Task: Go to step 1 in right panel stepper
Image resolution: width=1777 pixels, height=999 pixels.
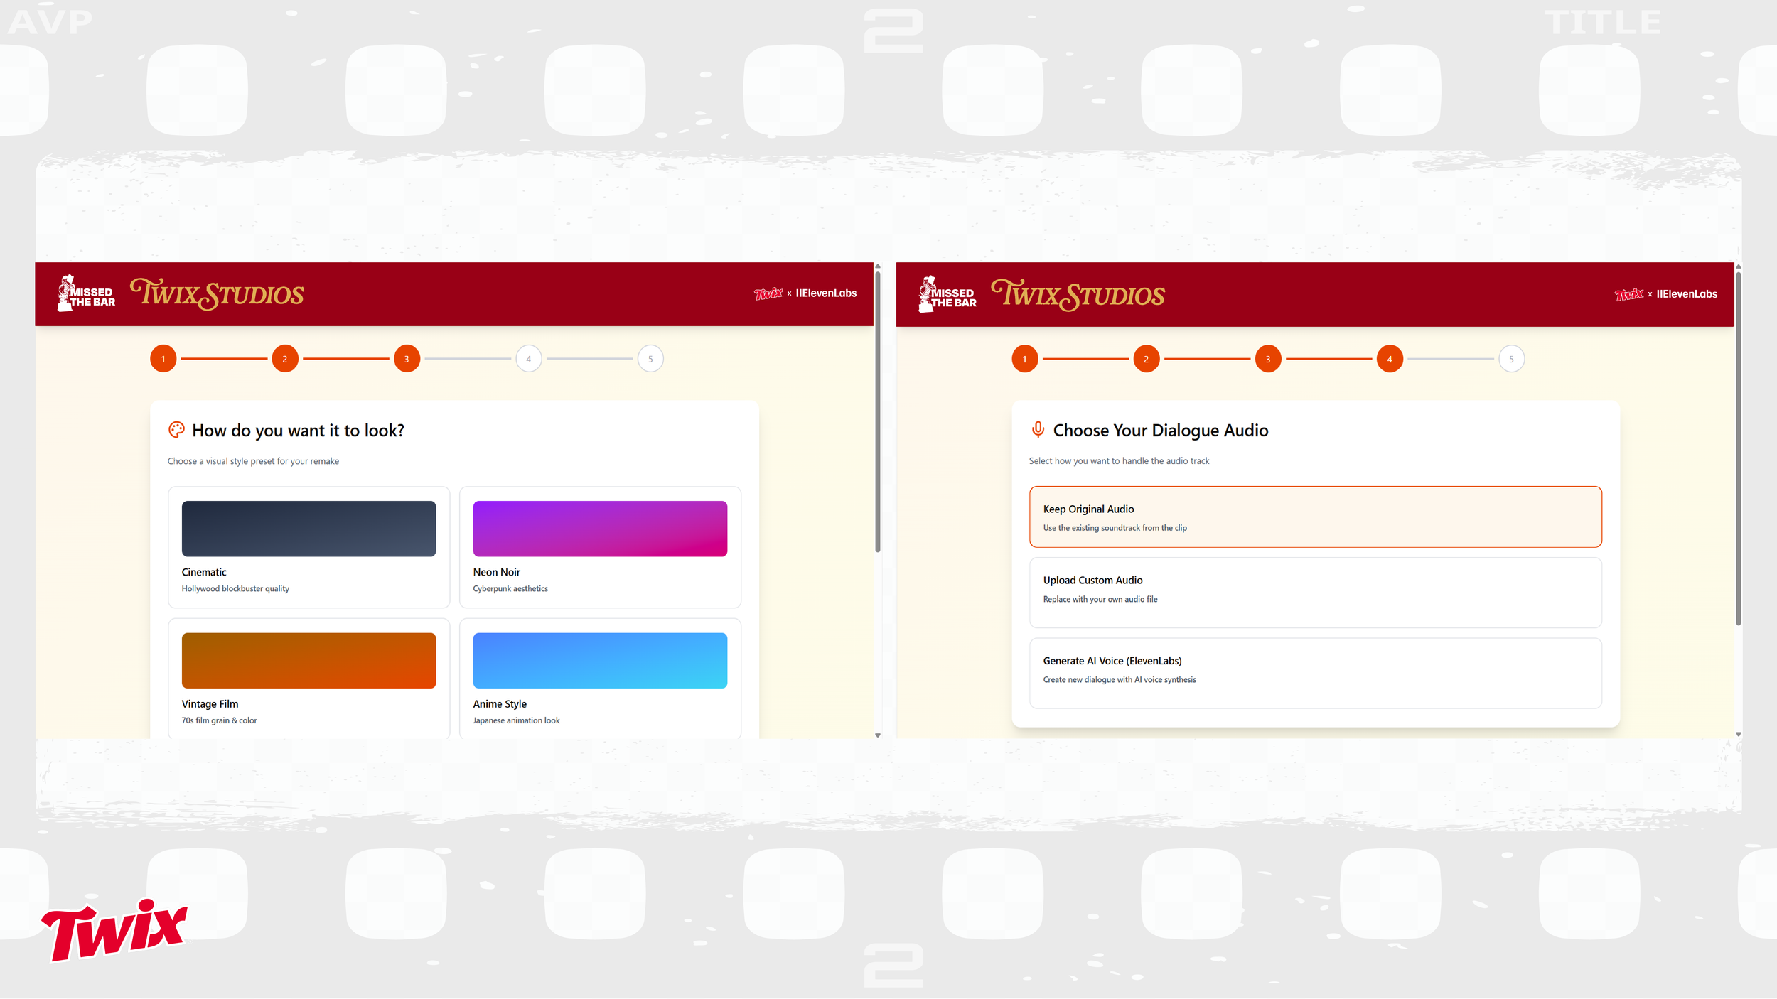Action: 1024,359
